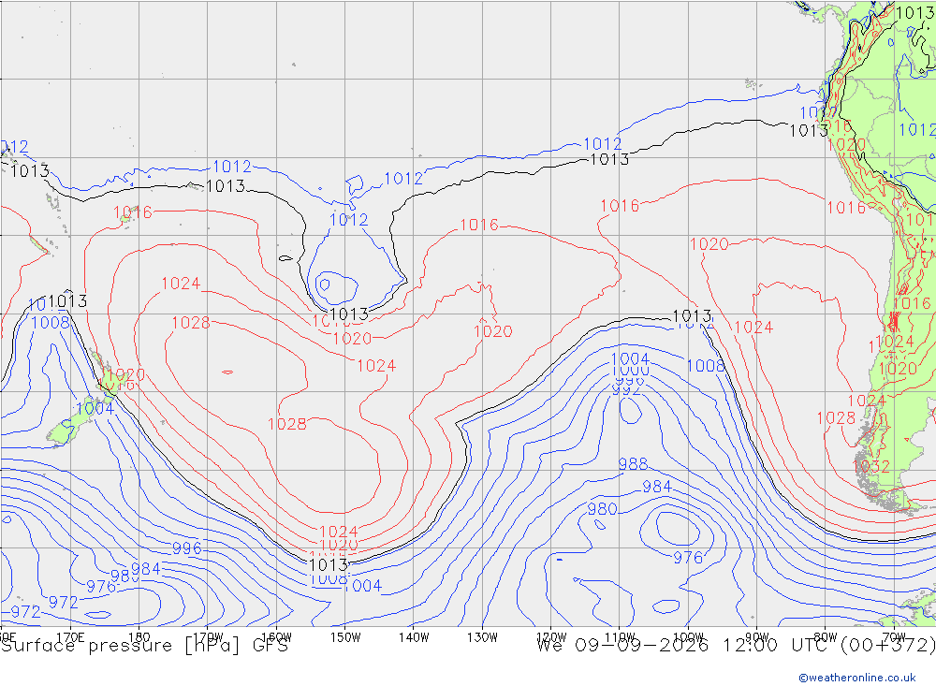936x686 pixels.
Task: Click the 1020 label on New Zealand's North Island
Action: pyautogui.click(x=126, y=374)
